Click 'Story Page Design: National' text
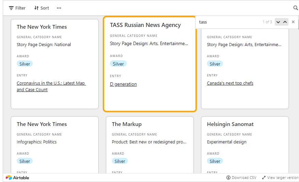The height and width of the screenshot is (182, 299). point(44,45)
